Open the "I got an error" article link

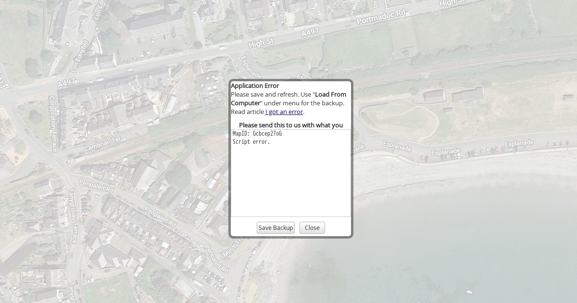point(284,112)
